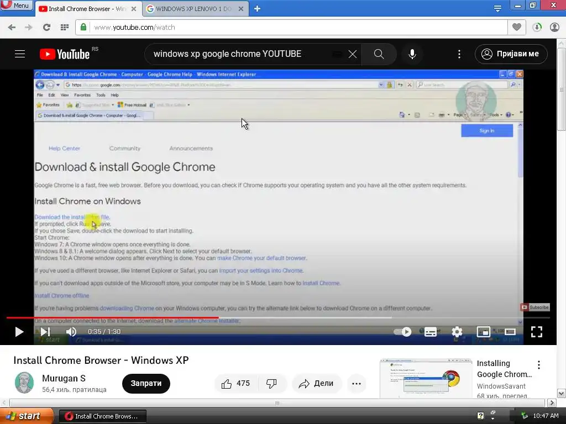566x424 pixels.
Task: Switch to WINDOWS XP LENOVO tab
Action: [x=193, y=9]
